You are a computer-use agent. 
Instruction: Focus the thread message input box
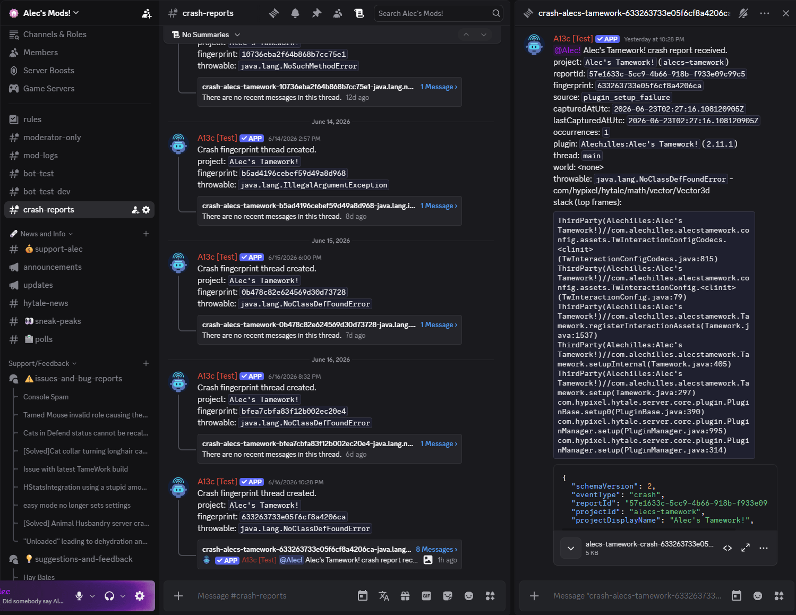tap(637, 596)
